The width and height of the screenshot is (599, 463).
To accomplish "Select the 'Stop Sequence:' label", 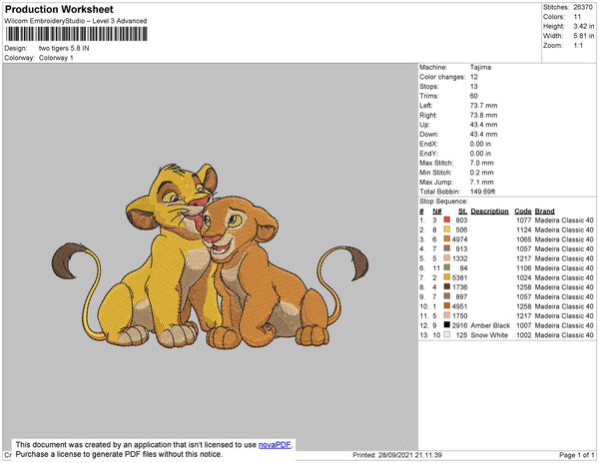I will coord(443,202).
